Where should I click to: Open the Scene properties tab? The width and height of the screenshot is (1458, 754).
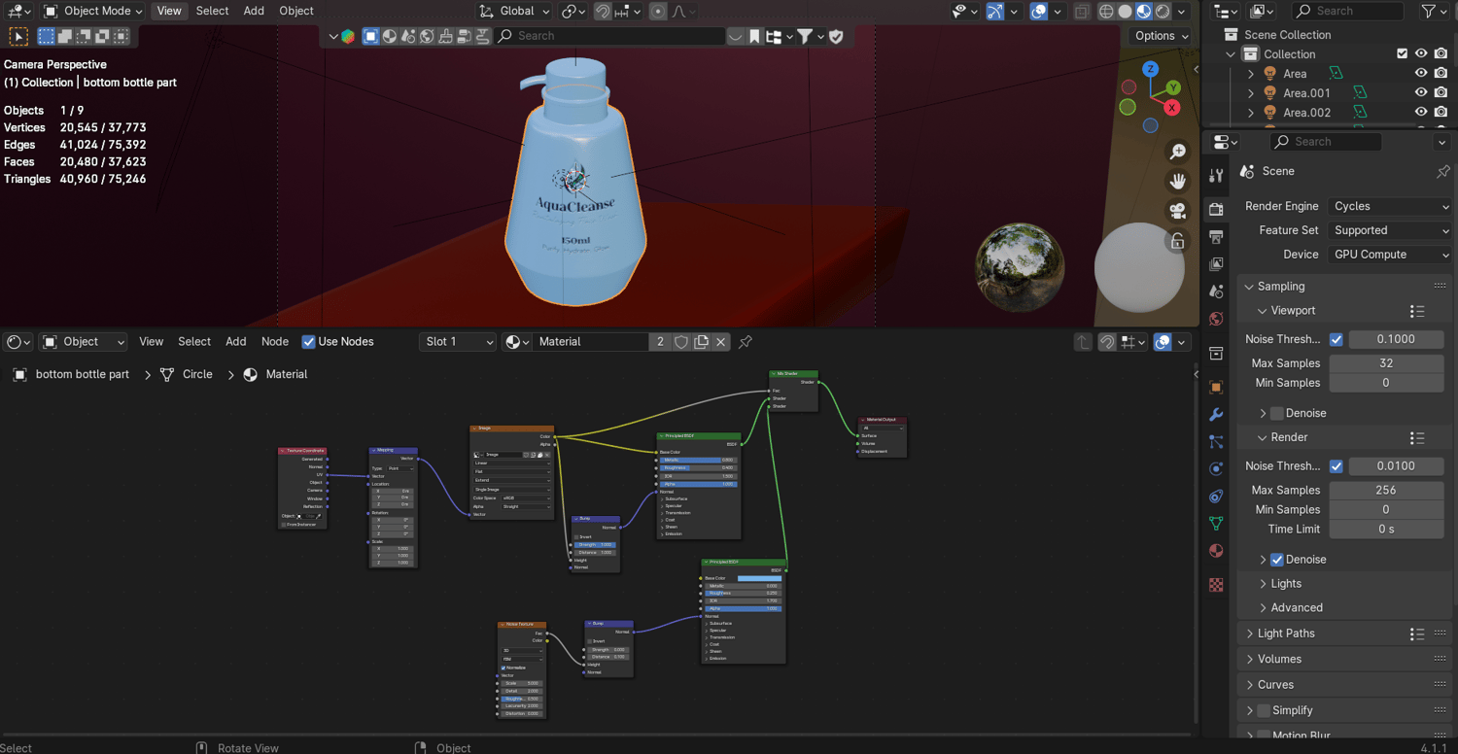(x=1216, y=291)
